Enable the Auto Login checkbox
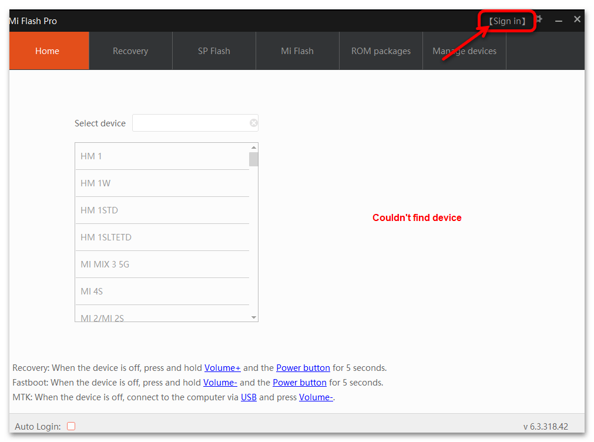This screenshot has width=594, height=442. pos(71,426)
